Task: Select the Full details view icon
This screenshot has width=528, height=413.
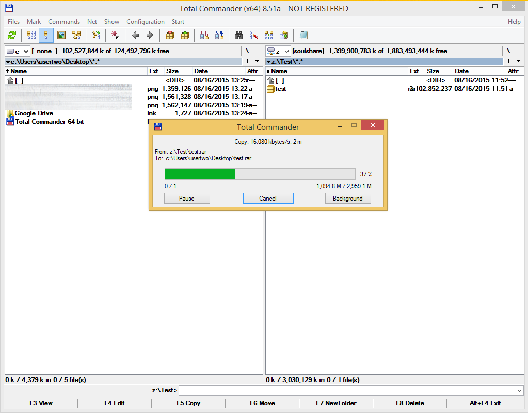Action: [x=46, y=35]
